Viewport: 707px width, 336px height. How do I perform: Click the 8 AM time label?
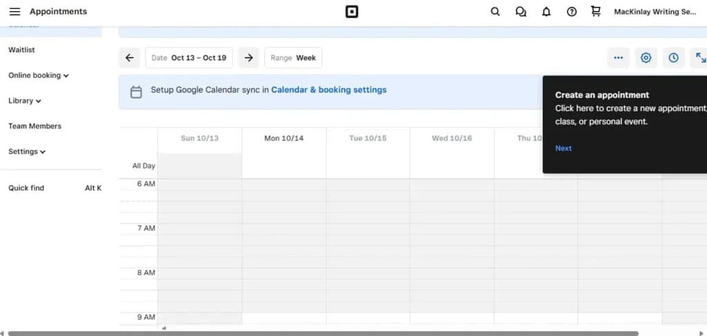pyautogui.click(x=146, y=273)
